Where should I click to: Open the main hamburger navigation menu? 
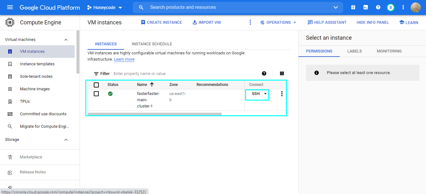(x=10, y=7)
